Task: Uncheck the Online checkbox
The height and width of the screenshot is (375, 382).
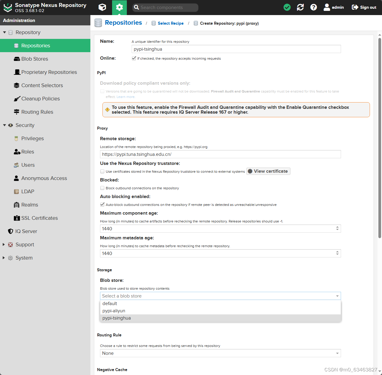Action: pos(134,58)
